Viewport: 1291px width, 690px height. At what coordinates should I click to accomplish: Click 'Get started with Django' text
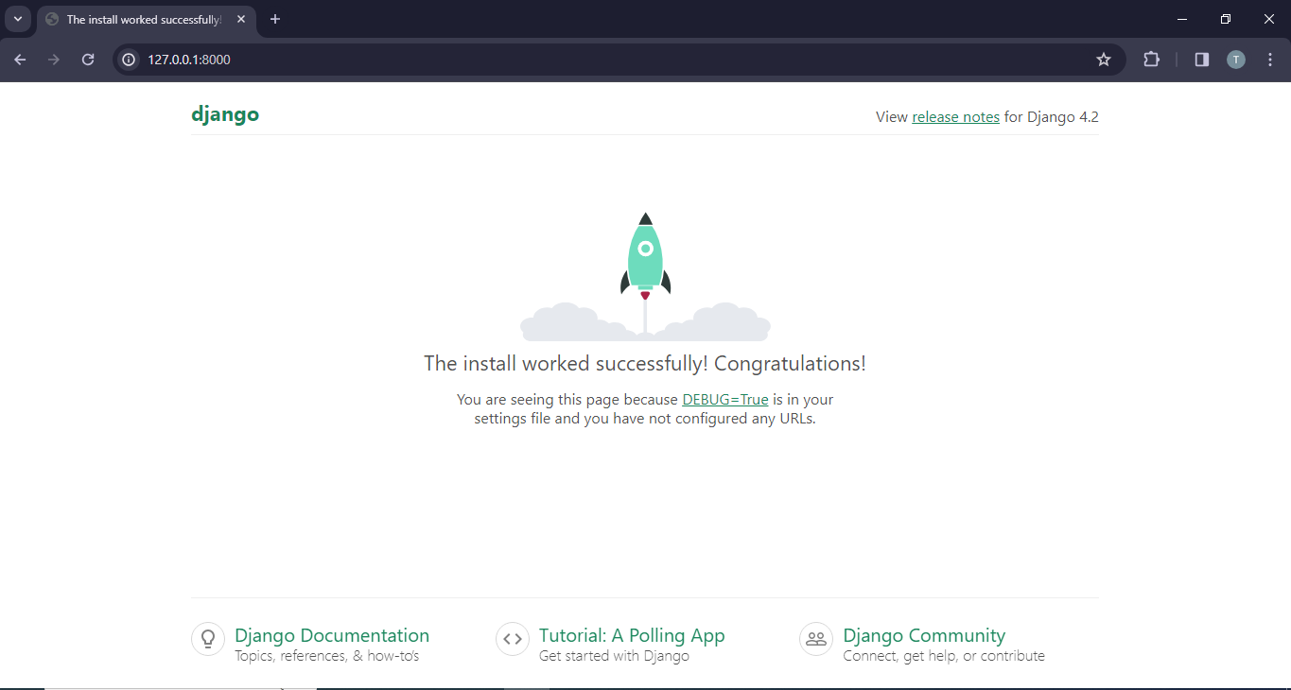click(614, 656)
